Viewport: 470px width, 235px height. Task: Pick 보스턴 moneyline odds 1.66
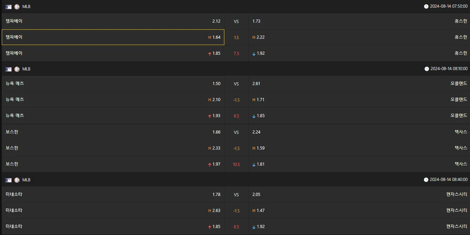pyautogui.click(x=113, y=132)
